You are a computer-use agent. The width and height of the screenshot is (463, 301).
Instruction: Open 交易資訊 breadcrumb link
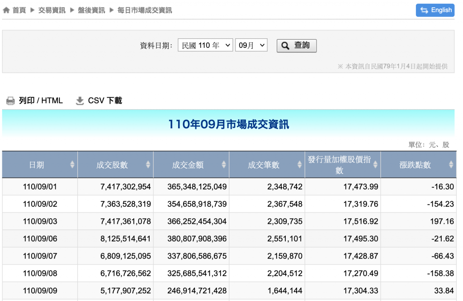[52, 10]
